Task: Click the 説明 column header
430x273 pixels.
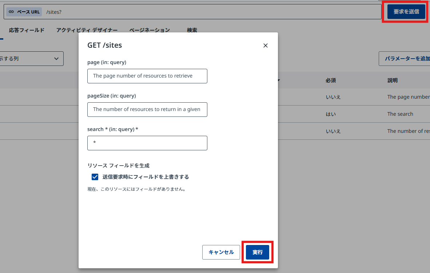Action: [x=393, y=80]
